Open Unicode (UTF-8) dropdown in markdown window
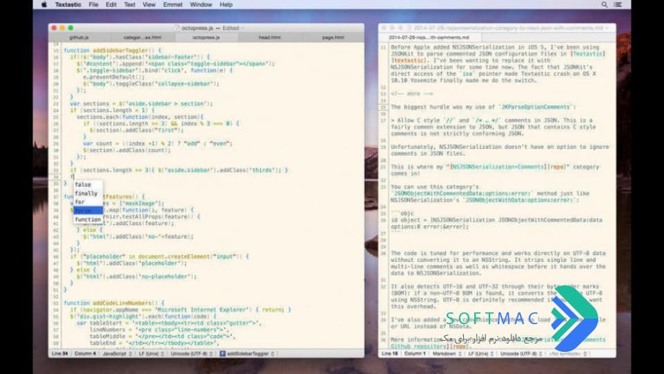This screenshot has width=664, height=374. point(521,353)
